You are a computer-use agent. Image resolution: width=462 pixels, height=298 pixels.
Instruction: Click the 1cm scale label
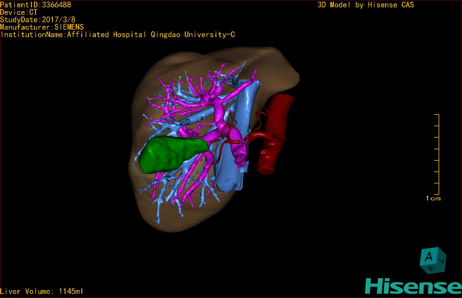click(x=433, y=198)
